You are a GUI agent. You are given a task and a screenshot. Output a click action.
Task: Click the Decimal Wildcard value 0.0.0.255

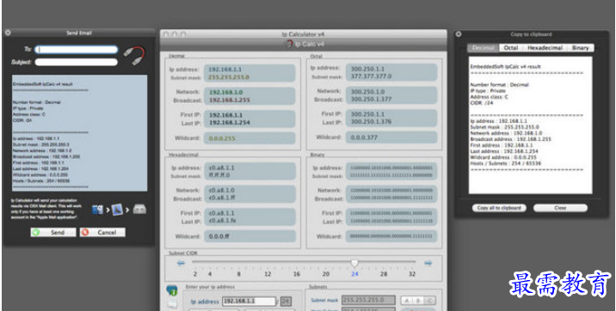pyautogui.click(x=222, y=138)
